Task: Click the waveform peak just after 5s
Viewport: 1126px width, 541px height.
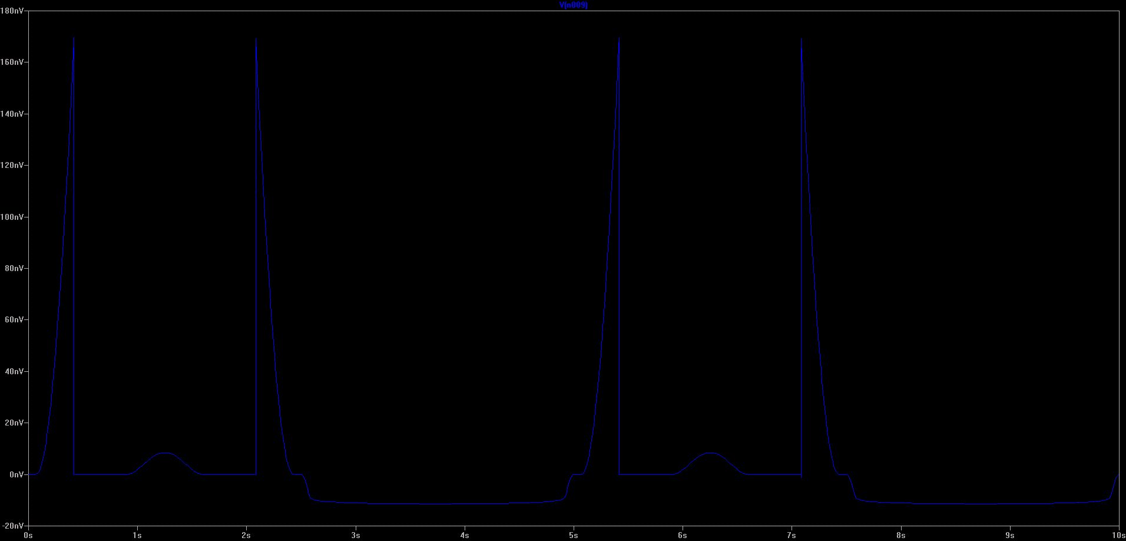Action: 619,38
